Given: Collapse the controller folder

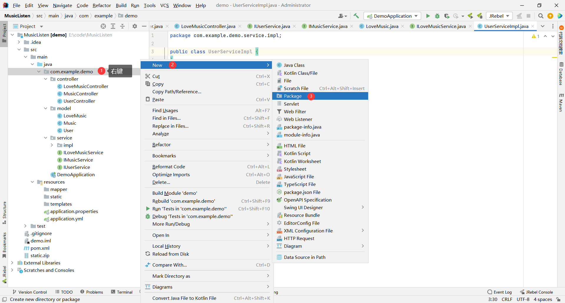Looking at the screenshot, I should tap(46, 79).
